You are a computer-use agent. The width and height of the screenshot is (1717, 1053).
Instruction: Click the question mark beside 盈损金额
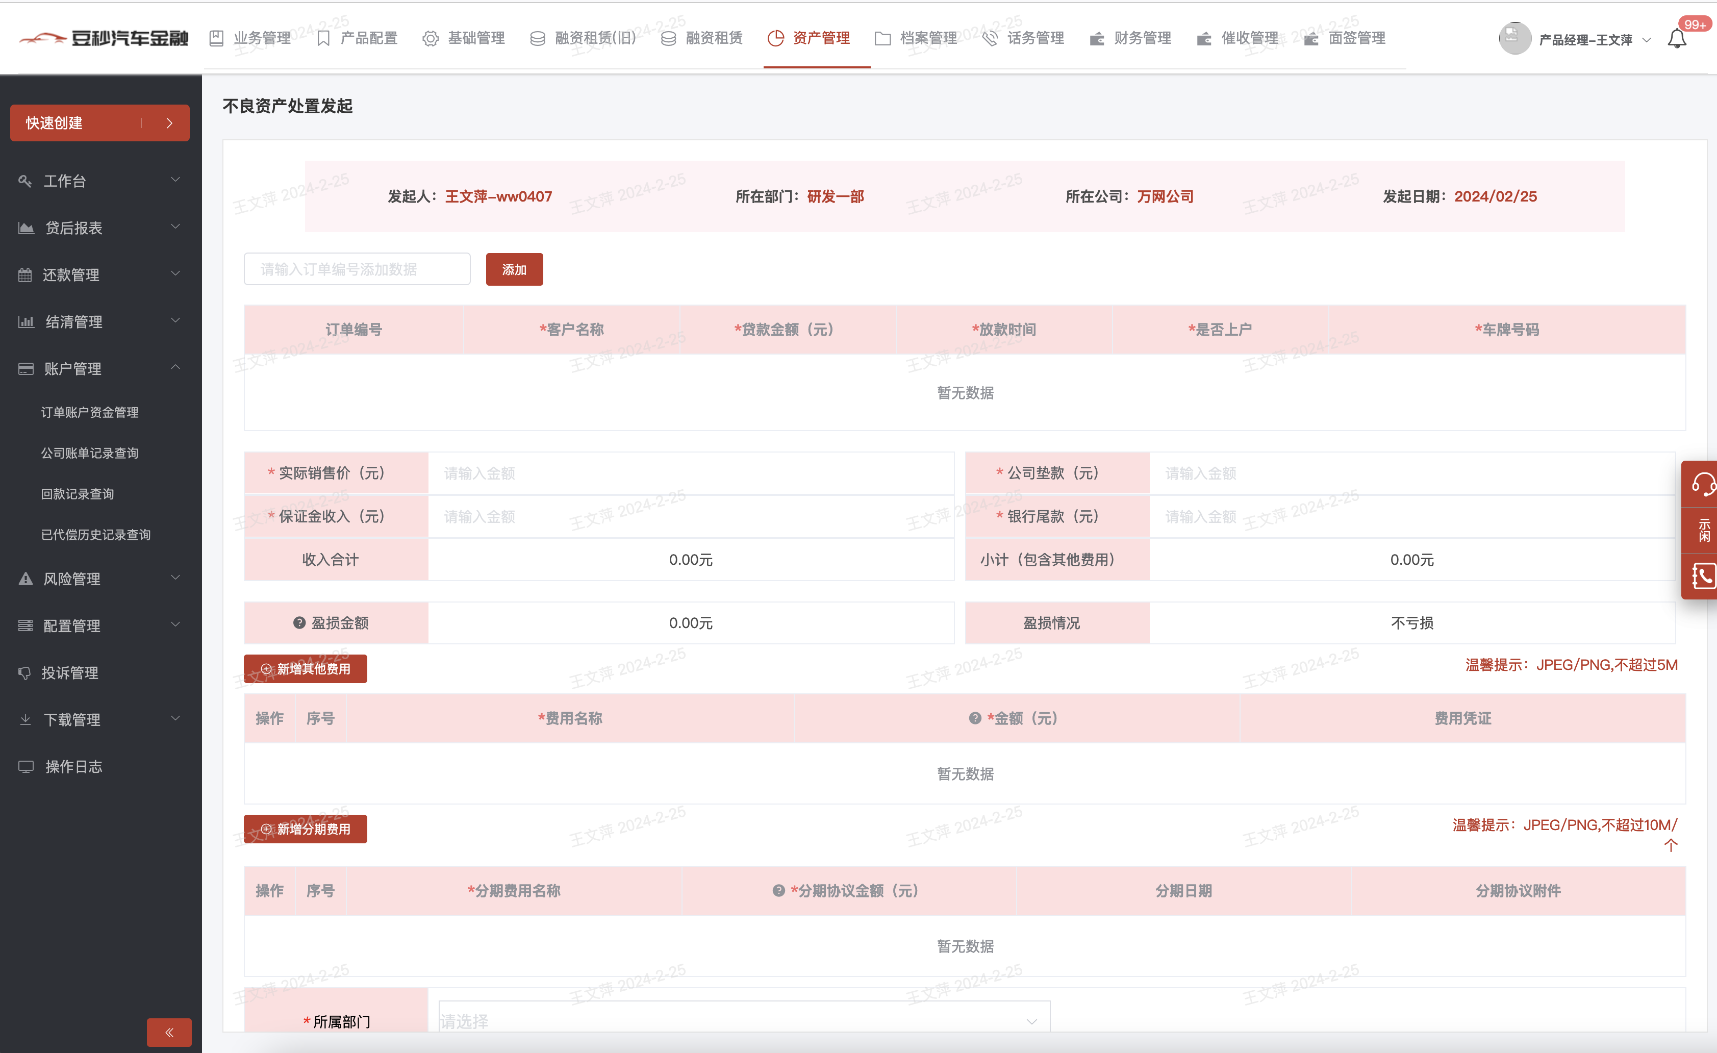click(299, 622)
